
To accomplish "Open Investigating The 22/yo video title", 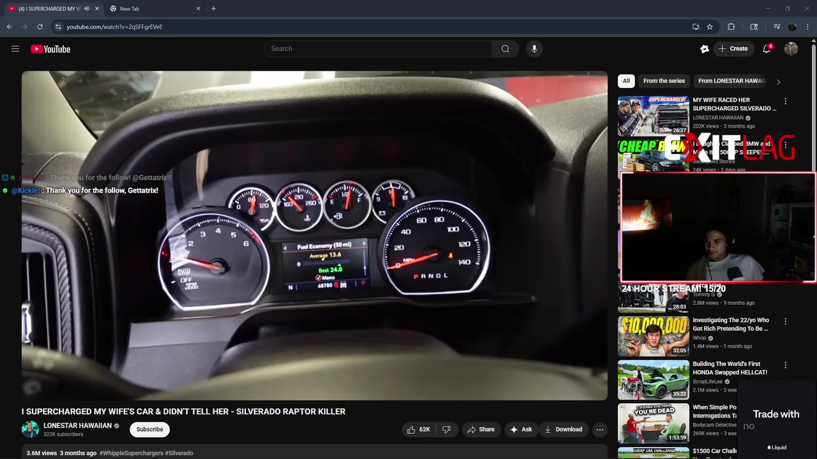I will click(x=731, y=324).
